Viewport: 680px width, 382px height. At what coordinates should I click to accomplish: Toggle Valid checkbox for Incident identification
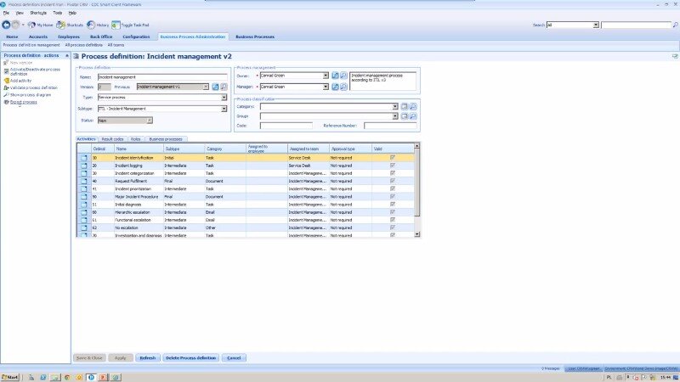392,158
